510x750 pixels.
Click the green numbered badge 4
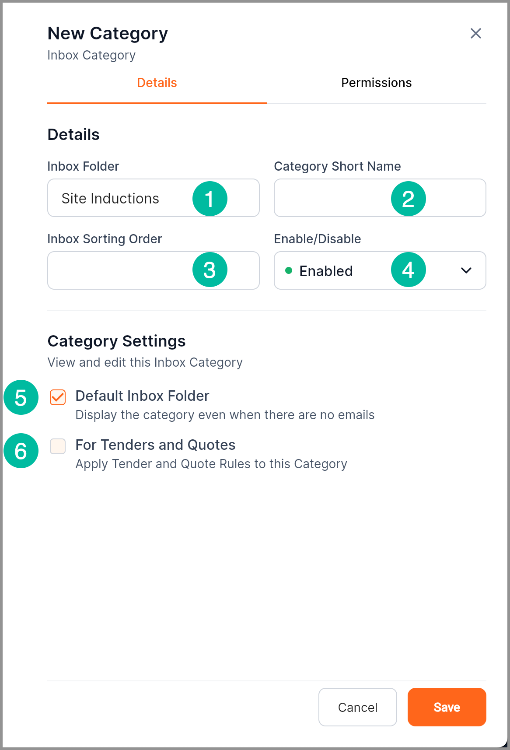pyautogui.click(x=408, y=270)
